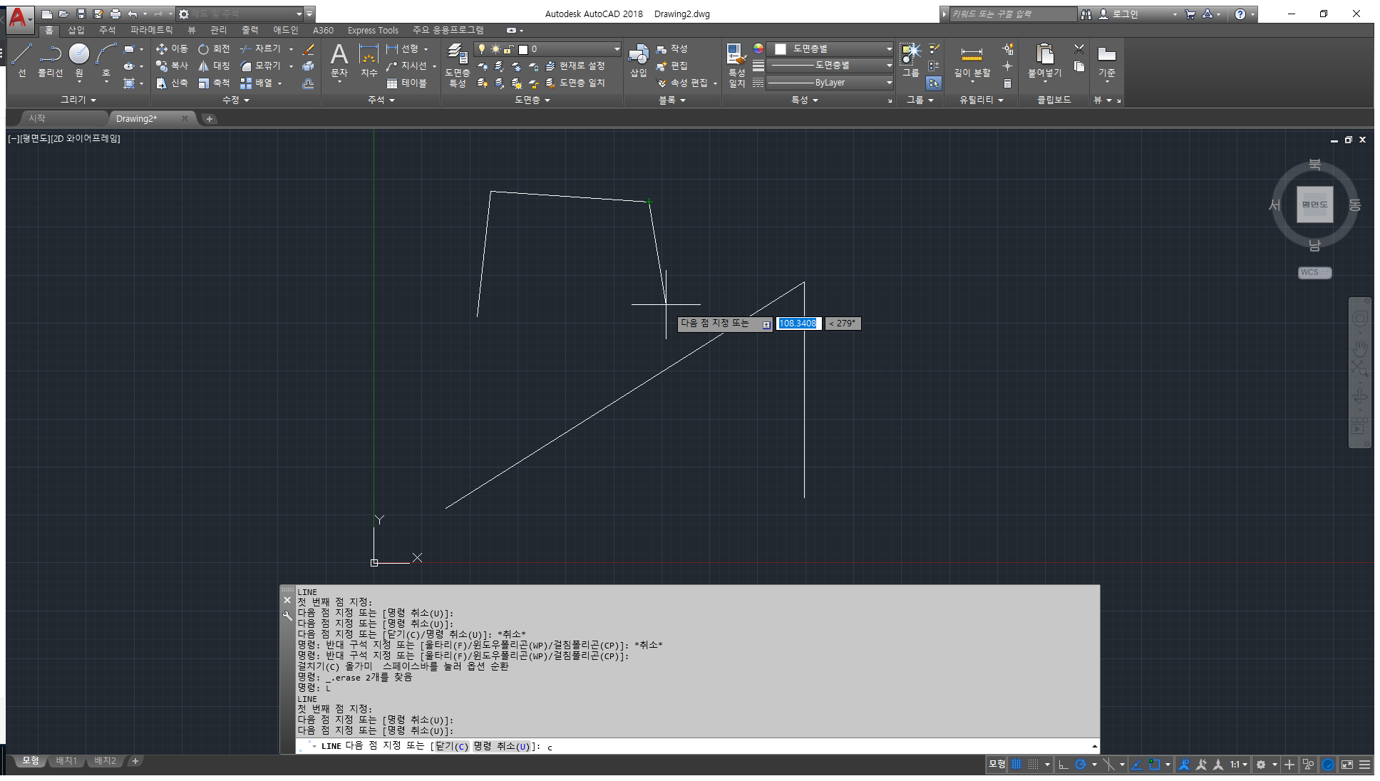Click the Move (이동) modify tool
Image resolution: width=1380 pixels, height=781 pixels.
pyautogui.click(x=172, y=48)
